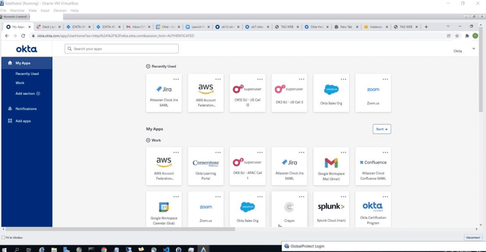486x252 pixels.
Task: Open options menu on Splunk tile
Action: coord(343,197)
